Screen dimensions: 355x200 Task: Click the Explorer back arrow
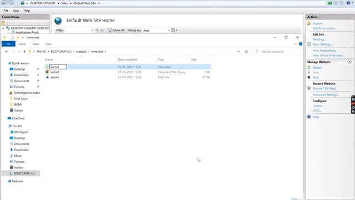6,52
